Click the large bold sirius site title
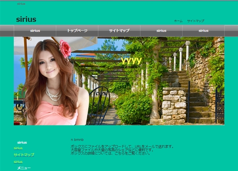Screen dimensions: 238x171 pos(26,20)
